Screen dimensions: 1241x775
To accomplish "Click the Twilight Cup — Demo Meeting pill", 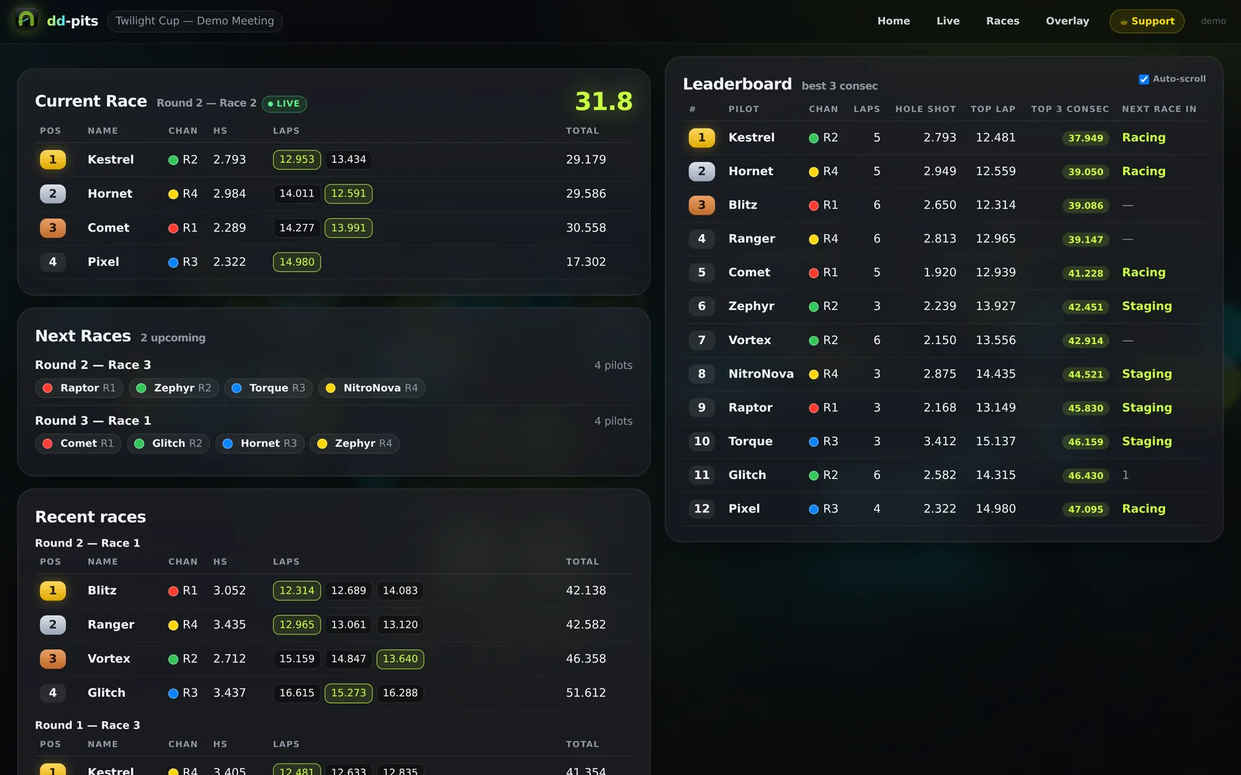I will [195, 21].
